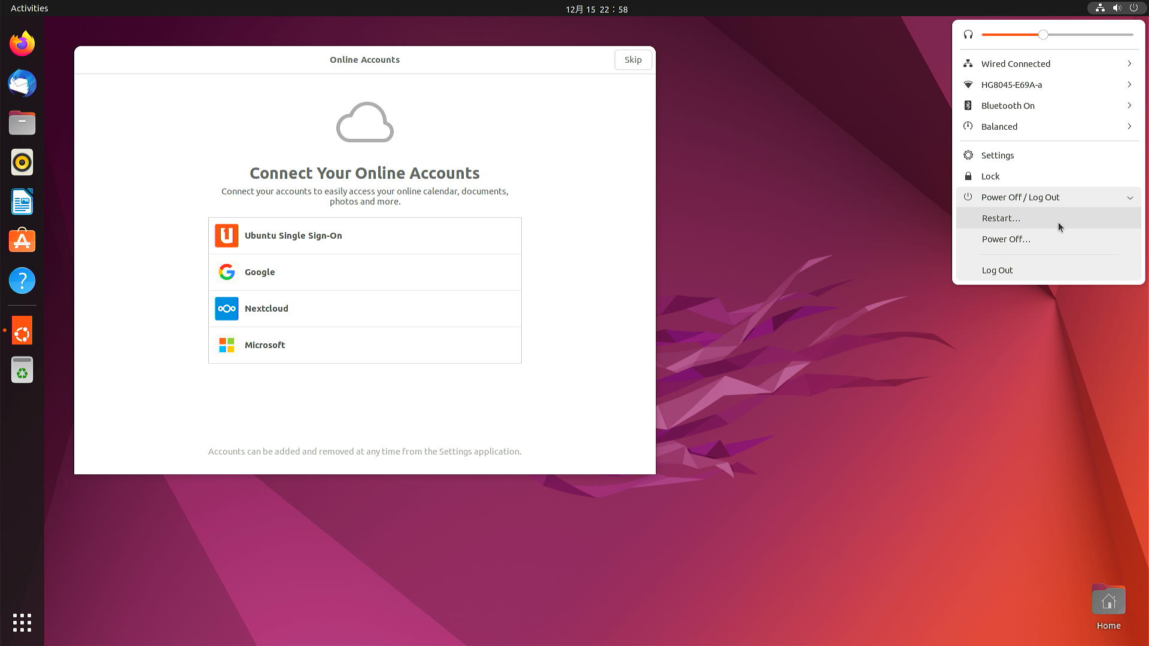Open Thunderbird mail client
This screenshot has width=1149, height=646.
[x=22, y=83]
